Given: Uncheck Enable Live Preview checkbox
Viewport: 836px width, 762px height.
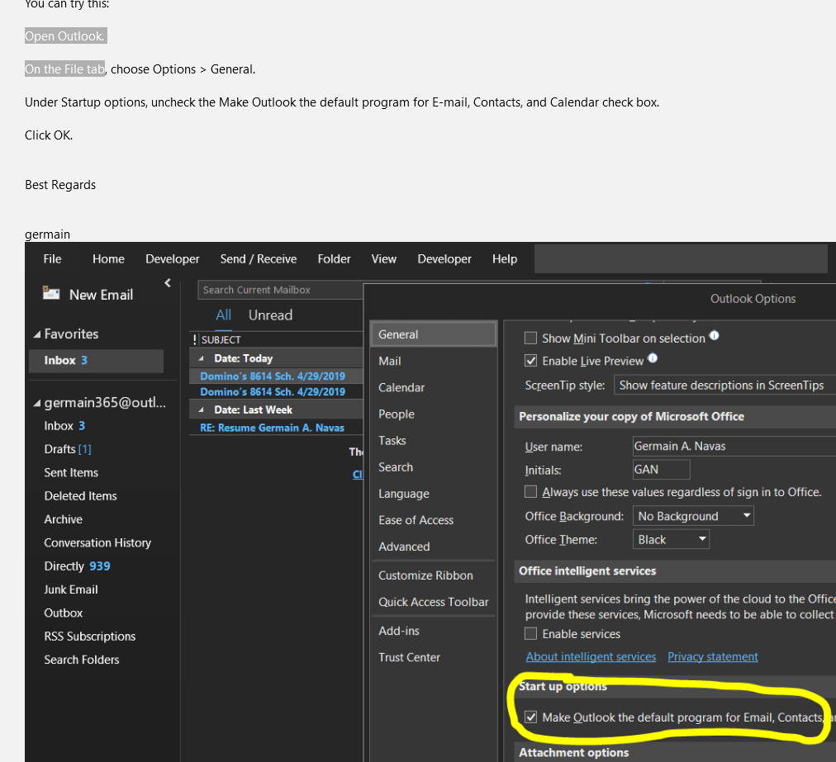Looking at the screenshot, I should (x=530, y=361).
